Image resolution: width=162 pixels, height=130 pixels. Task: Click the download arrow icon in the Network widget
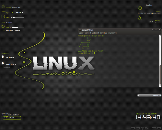pyautogui.click(x=3, y=63)
